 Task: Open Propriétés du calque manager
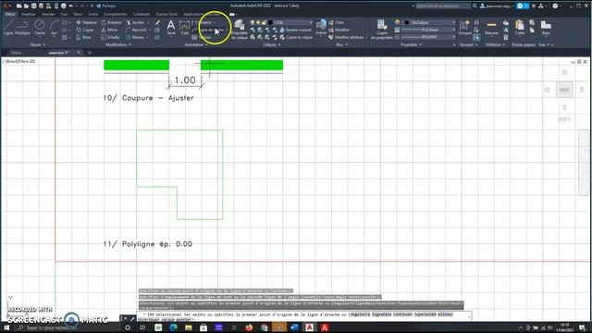[239, 30]
